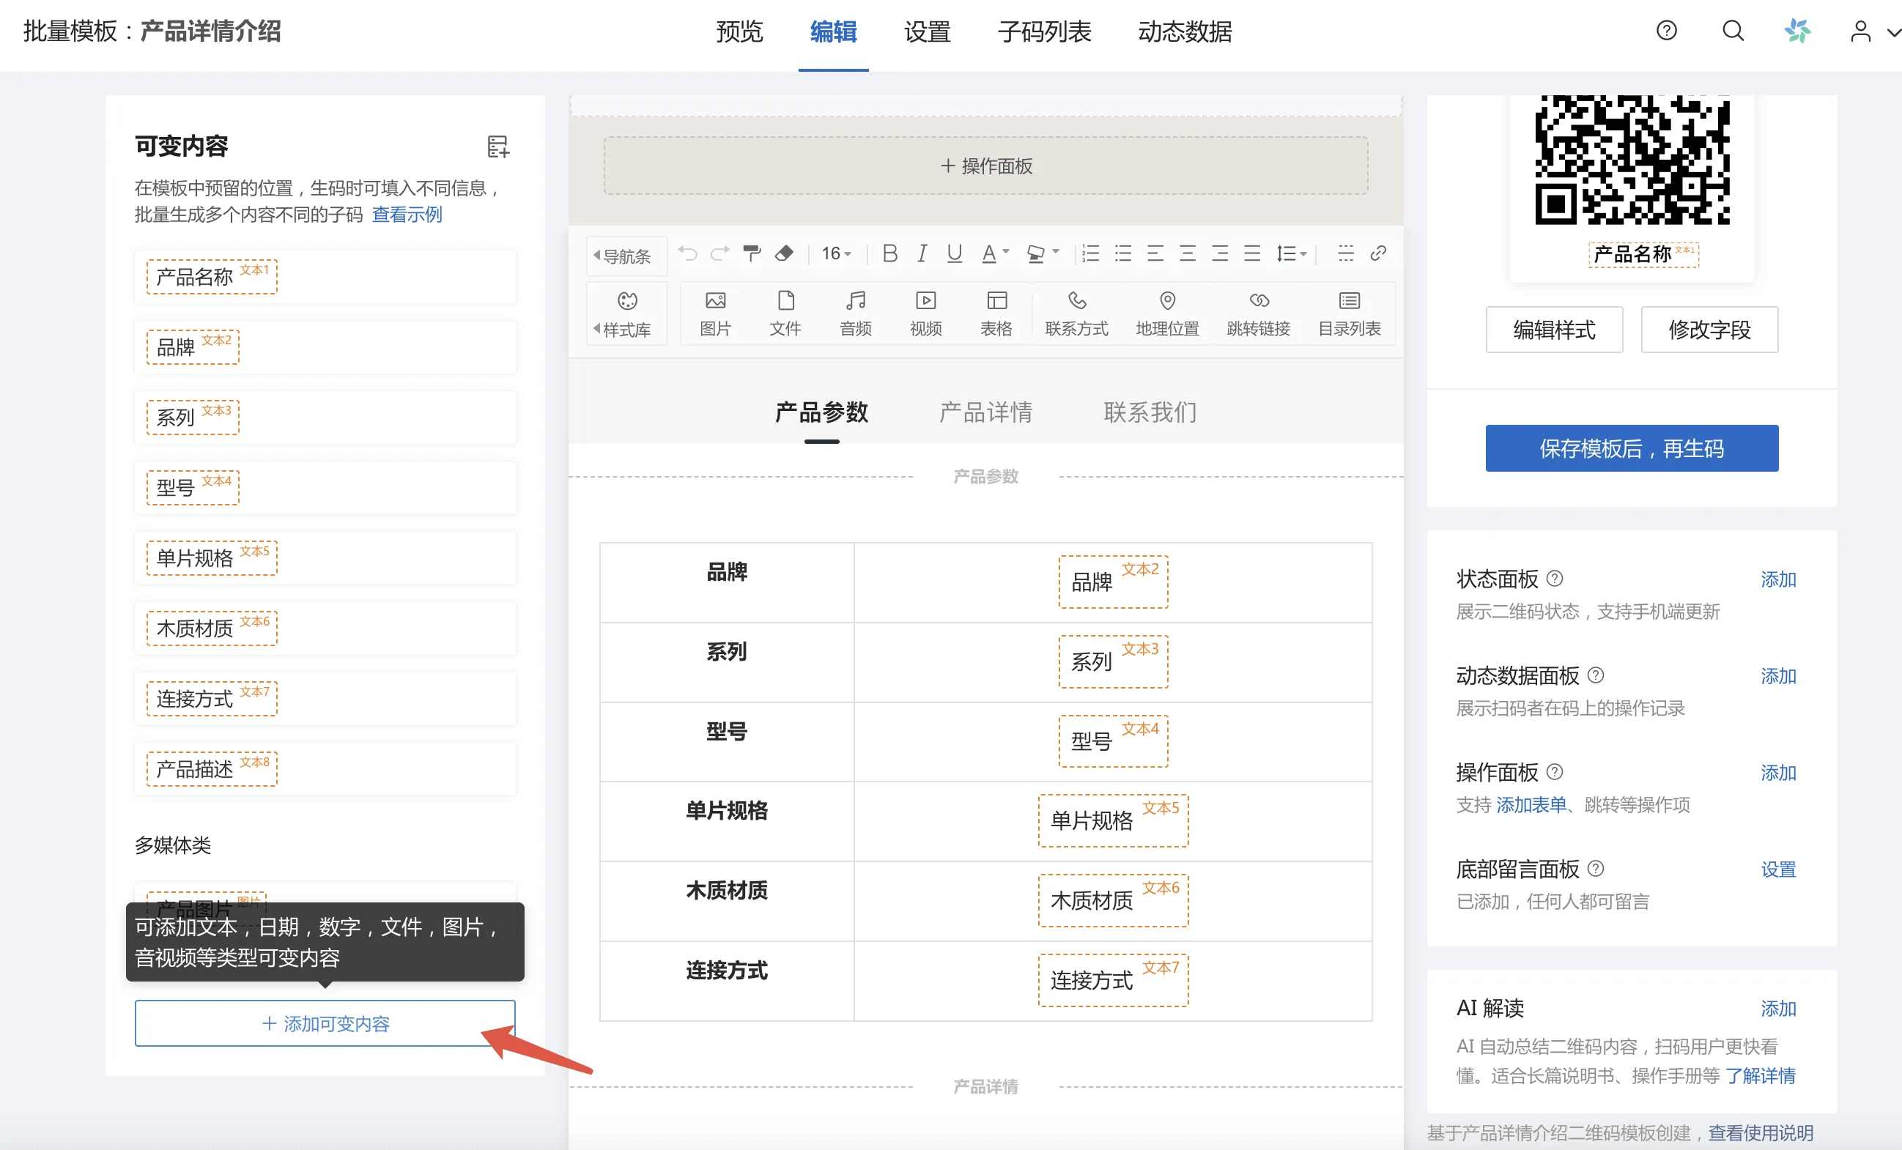Insert 目录列表 directory list element
1902x1150 pixels.
pos(1350,314)
